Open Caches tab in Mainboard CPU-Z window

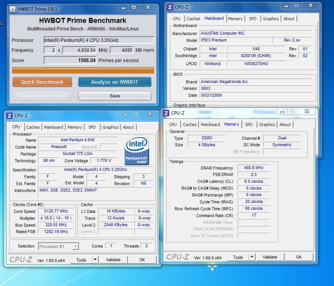(x=193, y=19)
